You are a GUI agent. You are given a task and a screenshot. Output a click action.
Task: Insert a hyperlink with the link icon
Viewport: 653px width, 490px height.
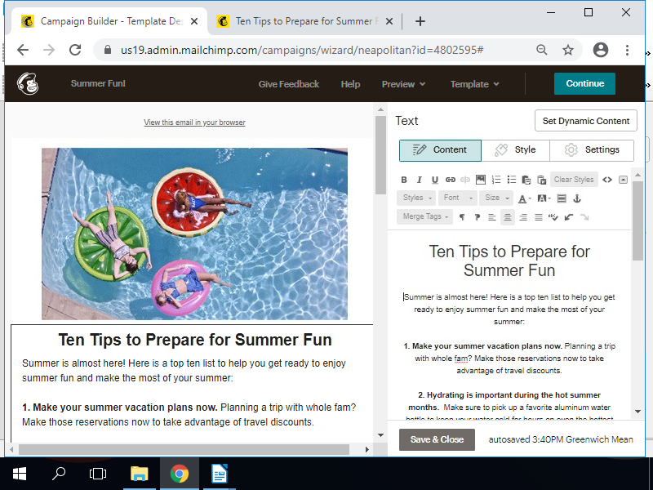tap(451, 180)
